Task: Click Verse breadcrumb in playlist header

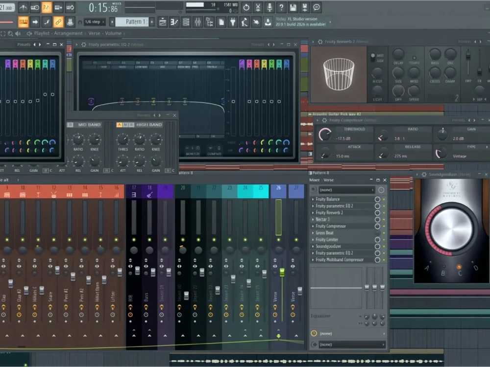Action: (x=94, y=33)
